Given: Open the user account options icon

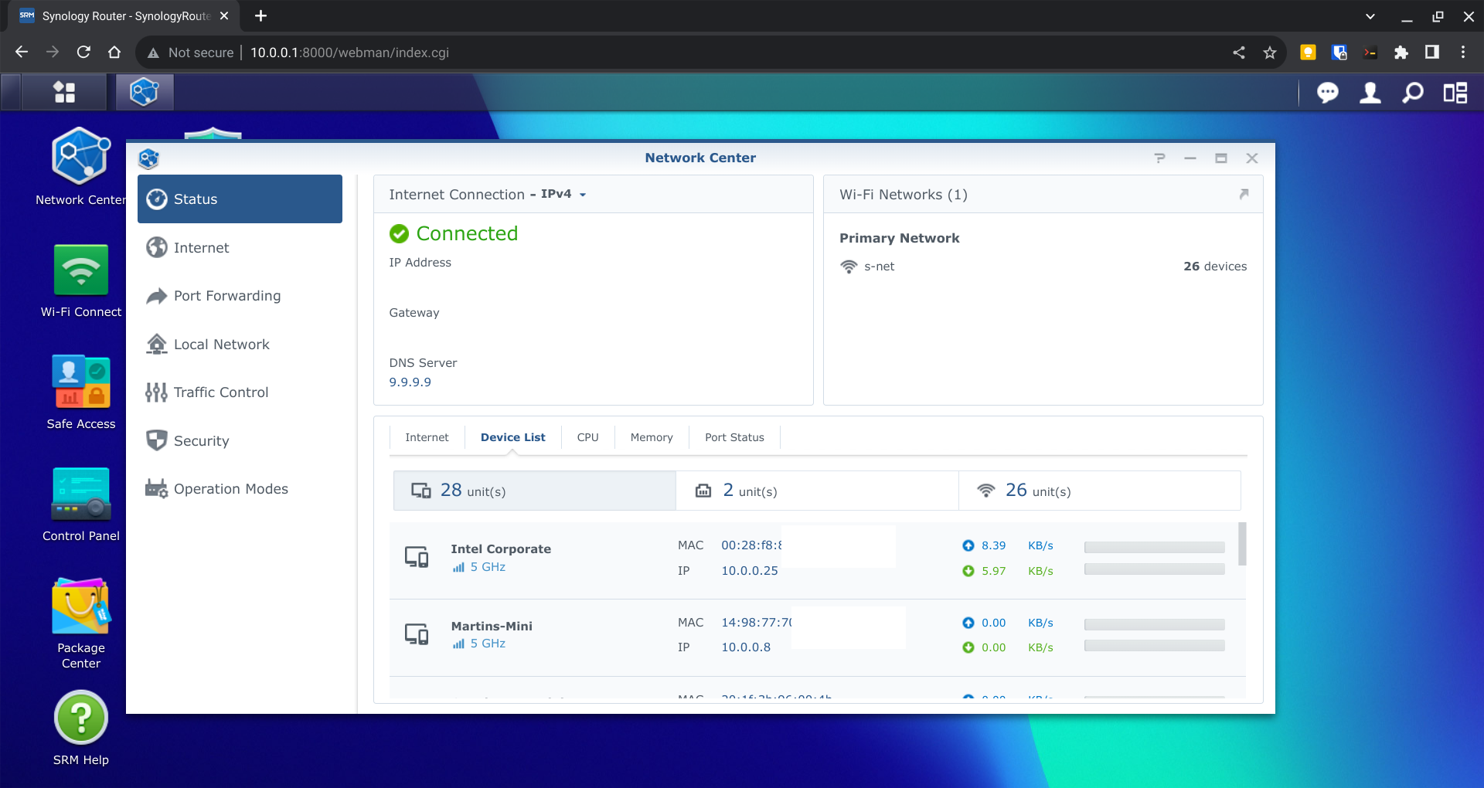Looking at the screenshot, I should click(x=1370, y=93).
